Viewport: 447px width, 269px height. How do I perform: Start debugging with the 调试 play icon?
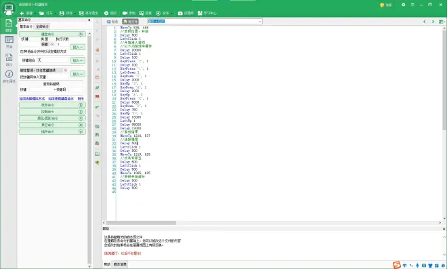(x=106, y=13)
